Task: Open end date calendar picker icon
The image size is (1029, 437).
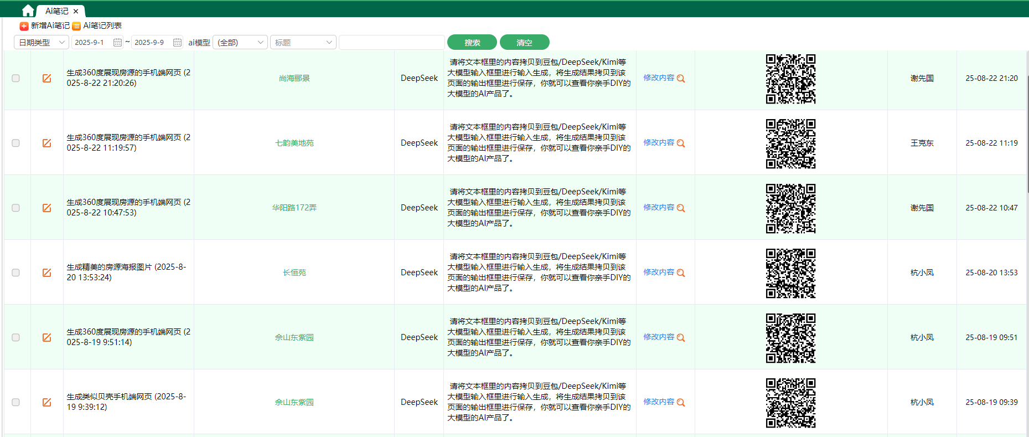Action: click(x=177, y=43)
